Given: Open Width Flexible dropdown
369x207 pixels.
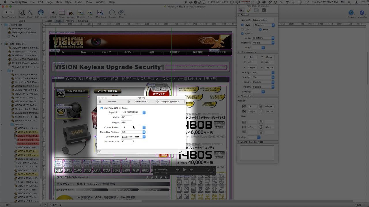Looking at the screenshot, I should pos(263,82).
